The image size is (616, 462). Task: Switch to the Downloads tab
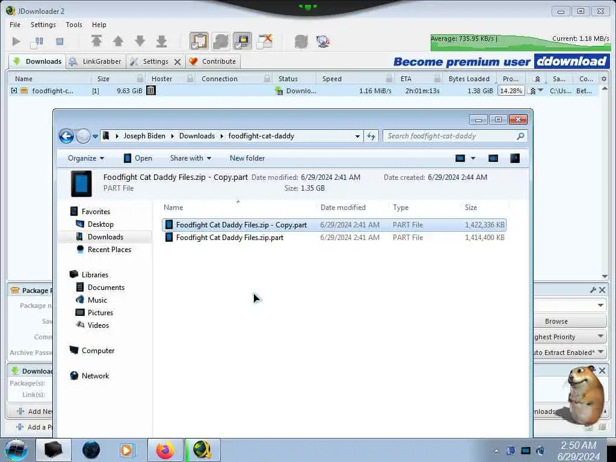point(37,61)
